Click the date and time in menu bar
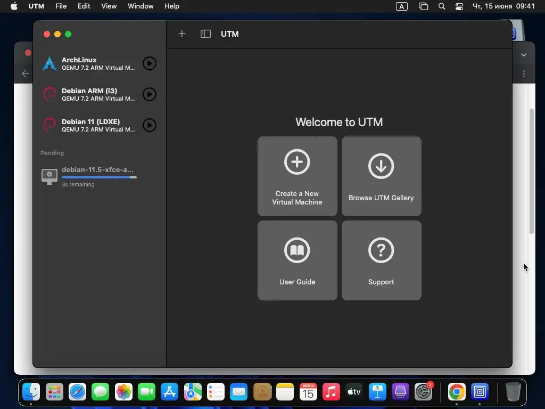This screenshot has height=409, width=545. (503, 6)
